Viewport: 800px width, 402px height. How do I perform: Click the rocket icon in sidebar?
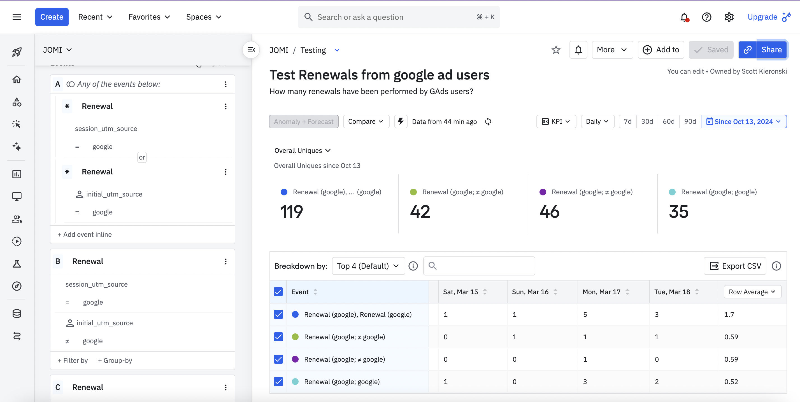[17, 52]
